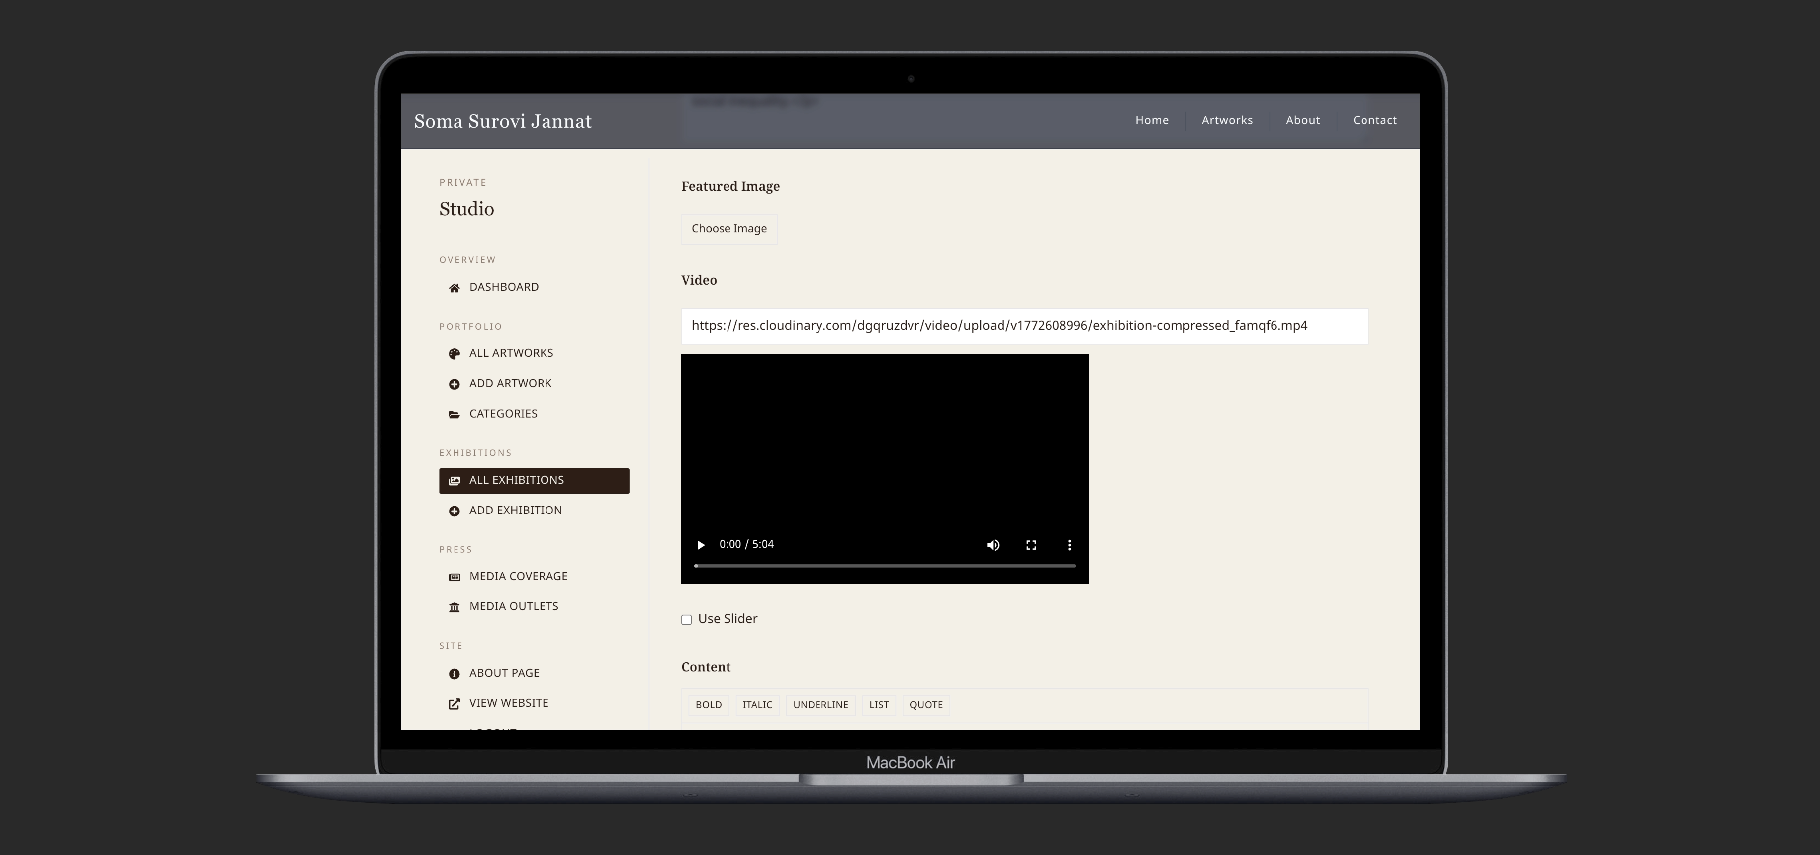Image resolution: width=1820 pixels, height=855 pixels.
Task: Enable the Use Slider checkbox
Action: (686, 620)
